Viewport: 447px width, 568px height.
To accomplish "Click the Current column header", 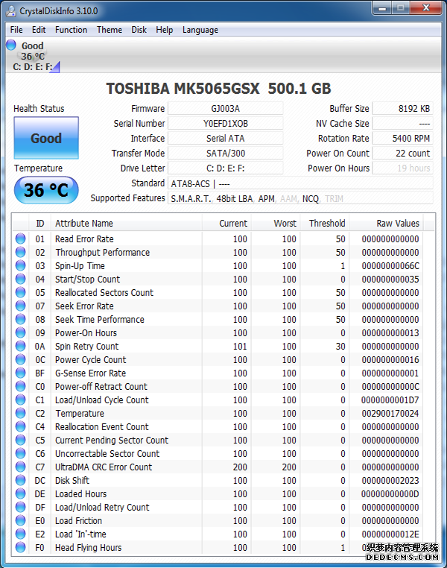I will [x=226, y=223].
